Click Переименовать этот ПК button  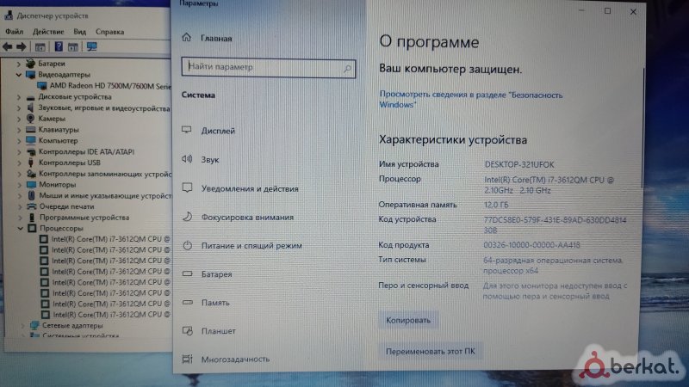(430, 352)
